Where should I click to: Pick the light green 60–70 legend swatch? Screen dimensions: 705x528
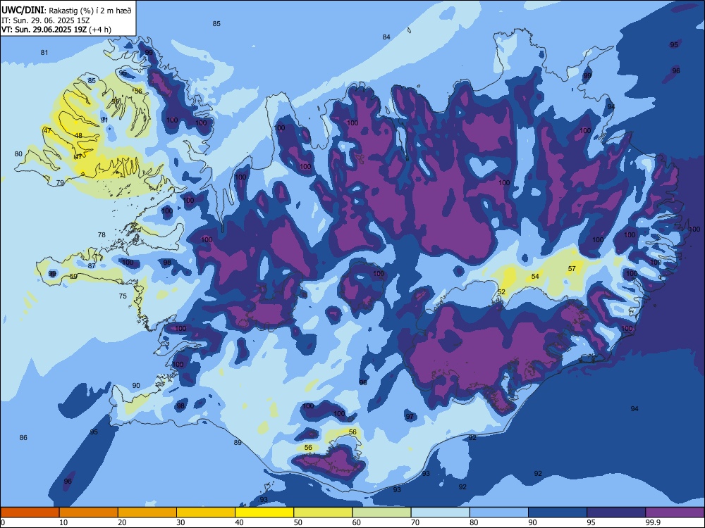click(x=381, y=513)
